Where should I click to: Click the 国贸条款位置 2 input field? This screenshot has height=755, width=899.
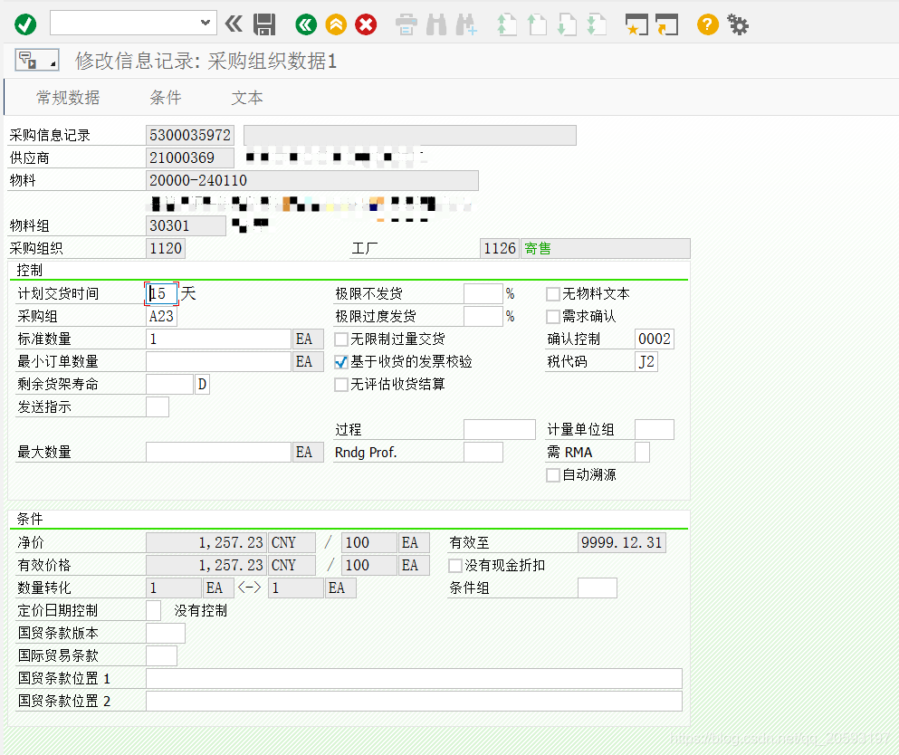[x=414, y=701]
